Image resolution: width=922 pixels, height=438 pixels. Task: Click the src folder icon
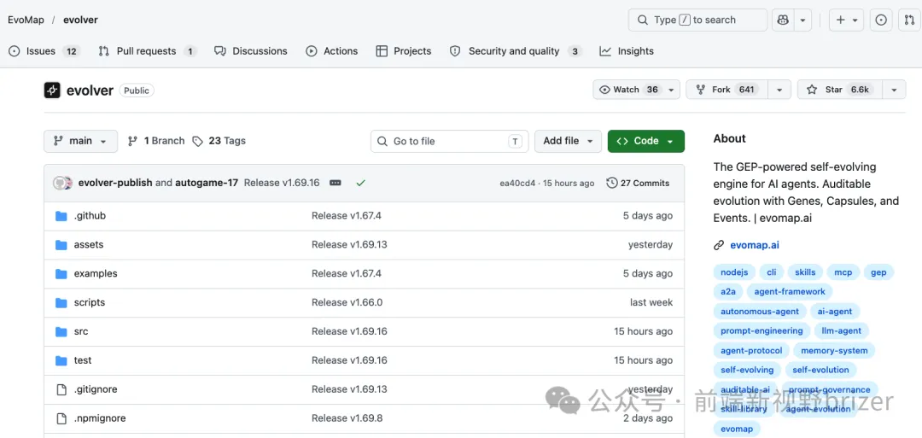coord(61,331)
